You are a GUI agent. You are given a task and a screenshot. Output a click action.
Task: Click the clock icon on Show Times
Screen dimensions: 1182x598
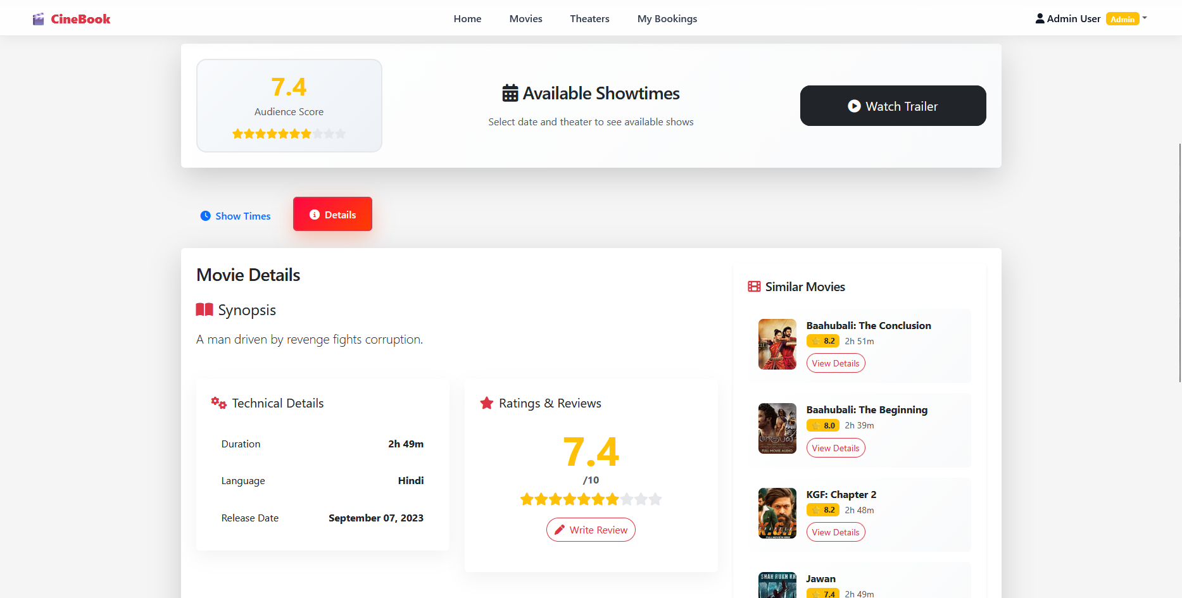coord(206,216)
